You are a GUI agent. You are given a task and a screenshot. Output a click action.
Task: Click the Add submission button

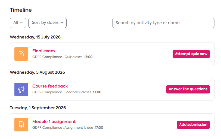193,125
